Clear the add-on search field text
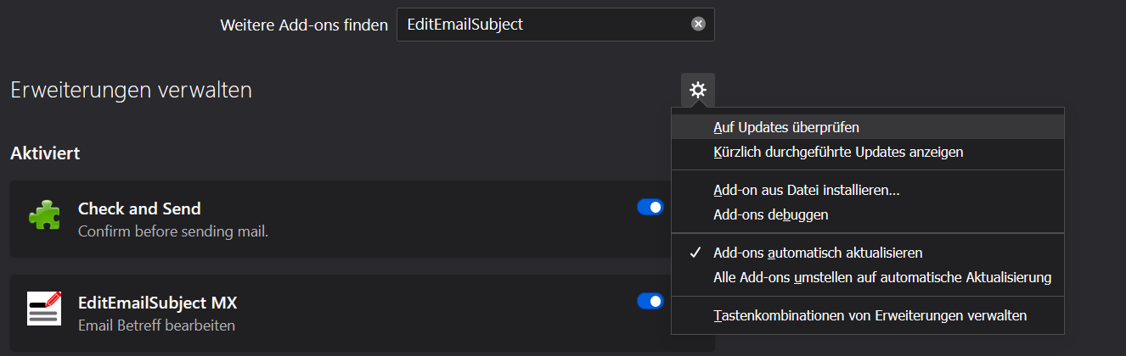Screen dimensions: 1126x356 698,25
